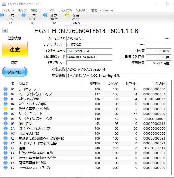Viewport: 174px width, 178px height.
Task: Open the ファイル(F) menu
Action: tap(8, 10)
